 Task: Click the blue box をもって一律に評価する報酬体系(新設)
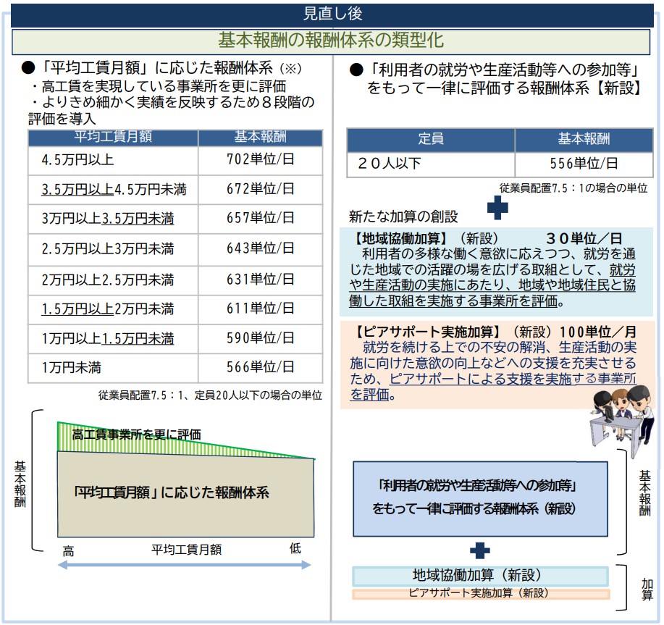pyautogui.click(x=480, y=499)
